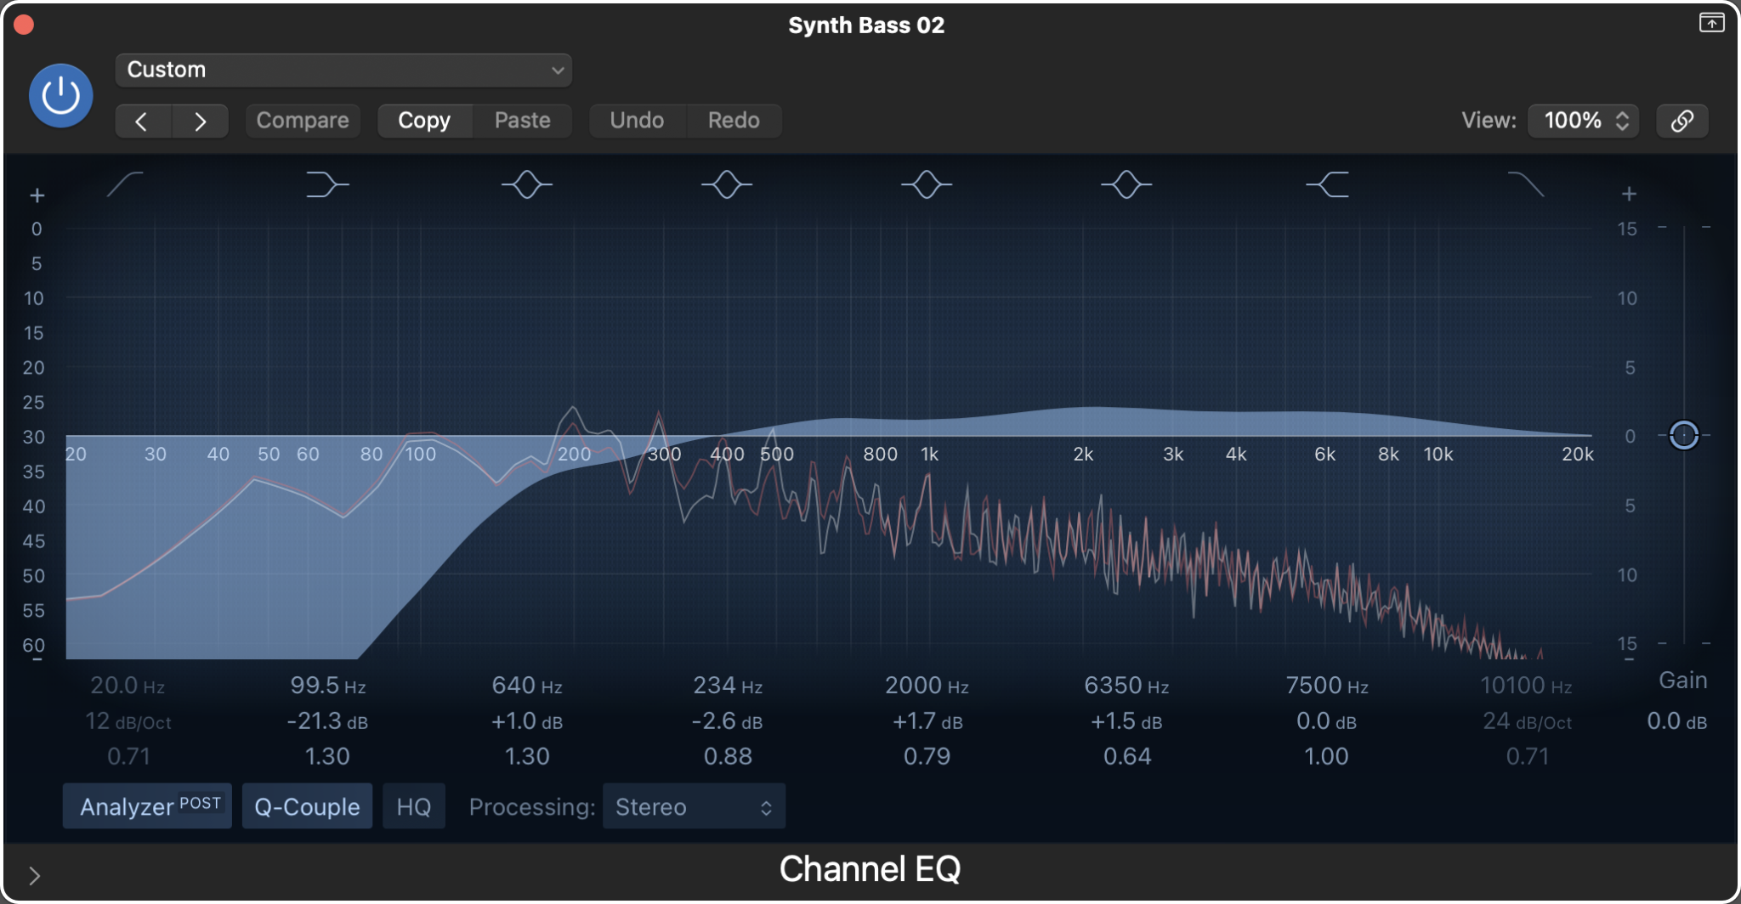Viewport: 1741px width, 904px height.
Task: Switch to Copy in the Copy/Paste control
Action: [424, 120]
